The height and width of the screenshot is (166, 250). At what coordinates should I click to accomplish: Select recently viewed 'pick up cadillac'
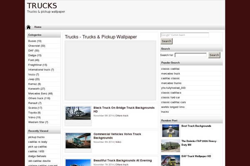click(x=37, y=146)
